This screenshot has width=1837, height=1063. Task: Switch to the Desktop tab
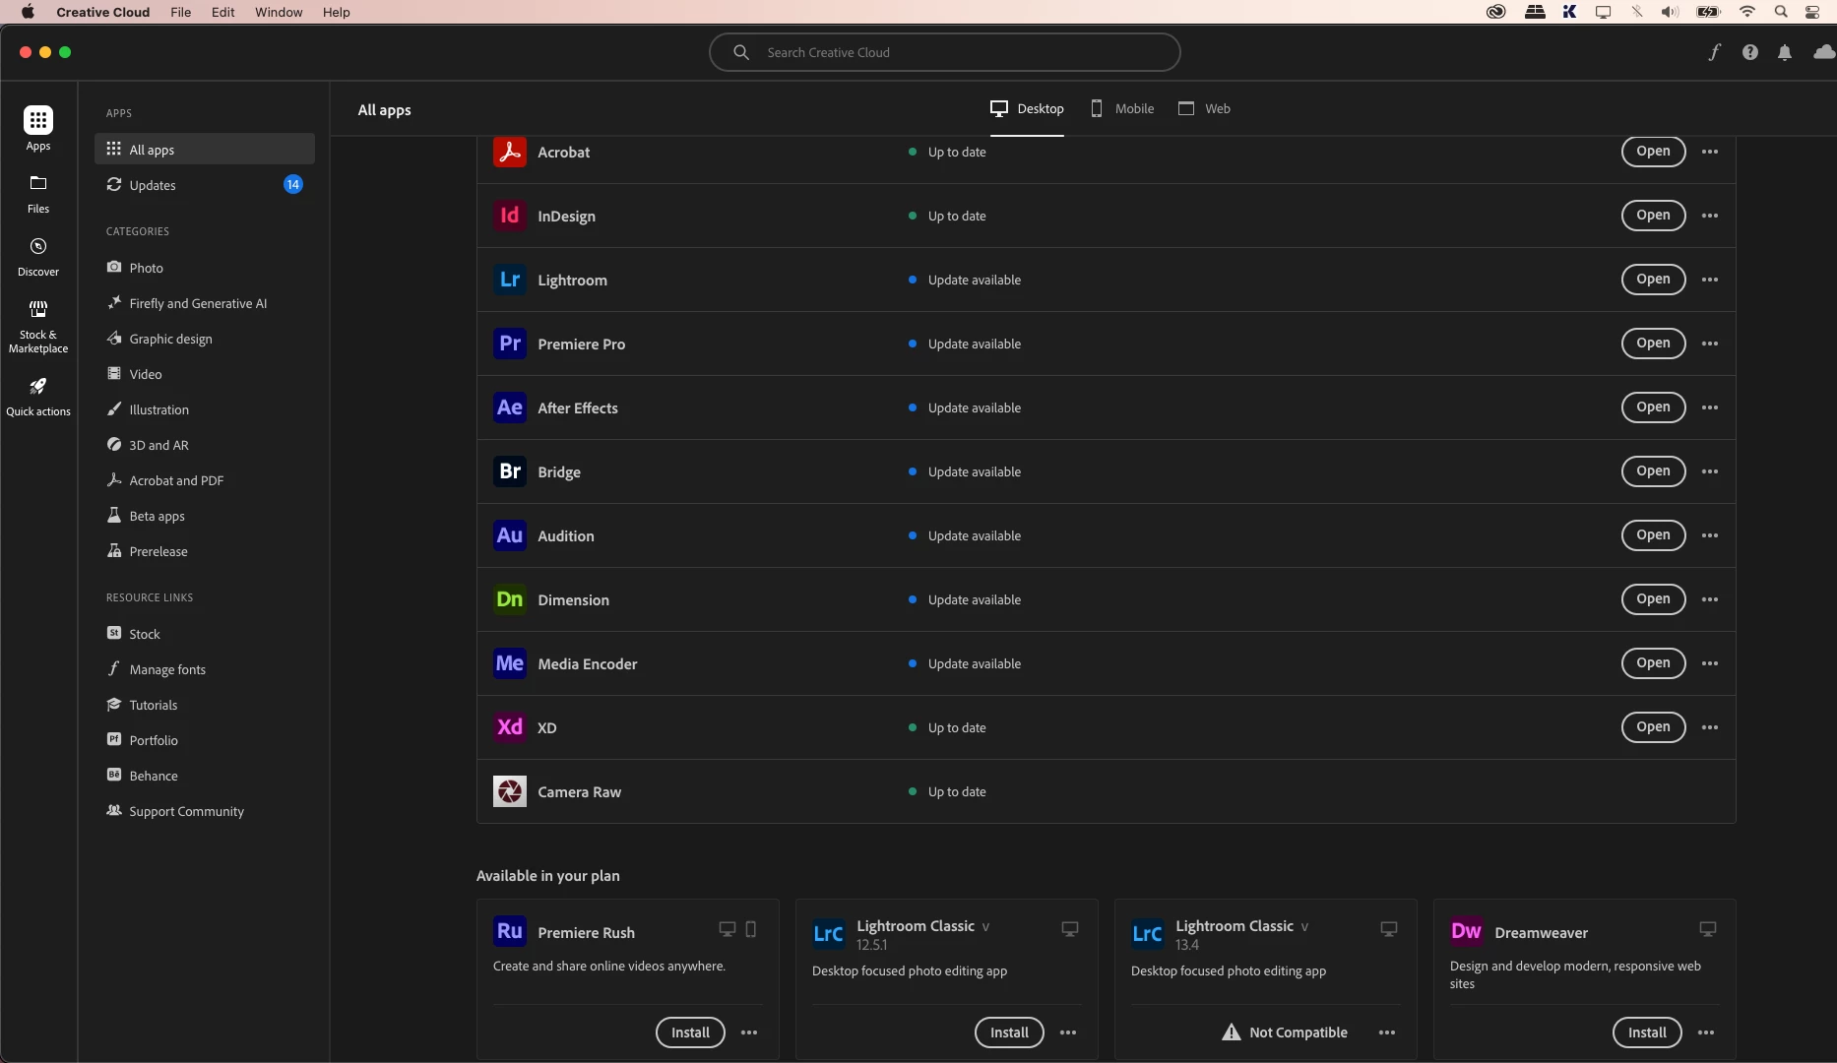1027,108
